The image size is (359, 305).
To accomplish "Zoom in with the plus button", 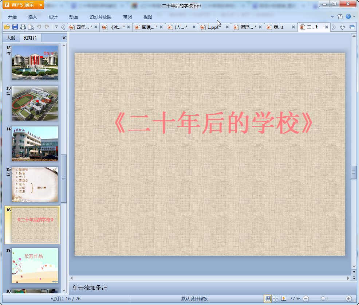I will [x=349, y=298].
